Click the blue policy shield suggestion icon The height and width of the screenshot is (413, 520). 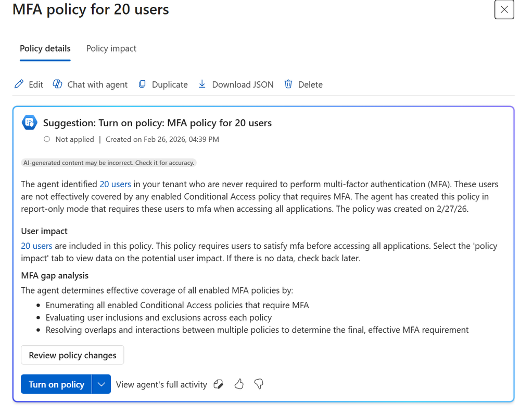click(x=30, y=123)
